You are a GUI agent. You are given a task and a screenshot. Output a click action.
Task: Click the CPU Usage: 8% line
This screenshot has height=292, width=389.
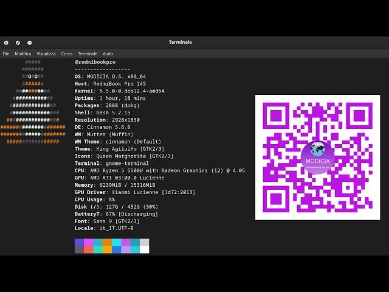(95, 200)
